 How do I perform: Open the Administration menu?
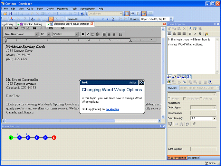(88, 9)
